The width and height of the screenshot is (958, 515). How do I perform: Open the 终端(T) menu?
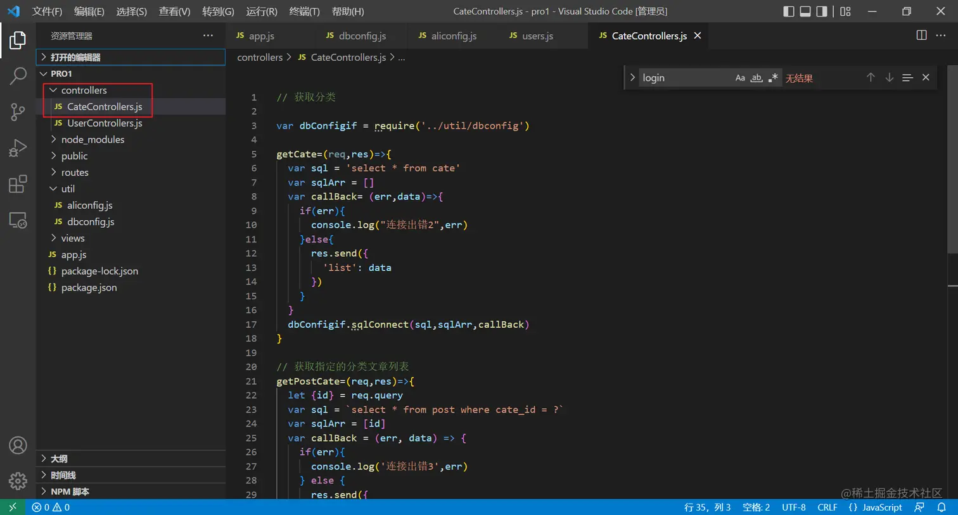point(304,11)
